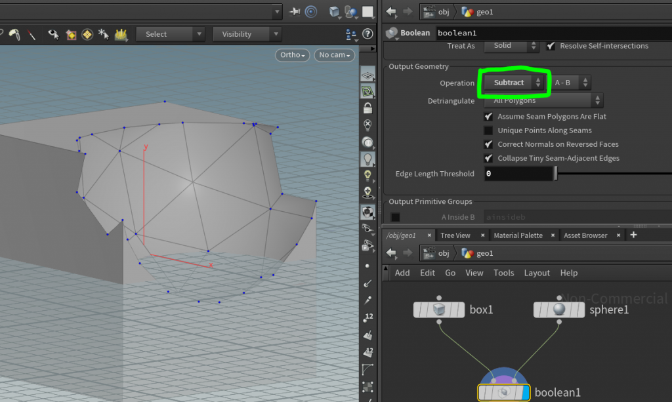Uncheck Resolve Self-intersections
The width and height of the screenshot is (672, 402).
click(551, 46)
